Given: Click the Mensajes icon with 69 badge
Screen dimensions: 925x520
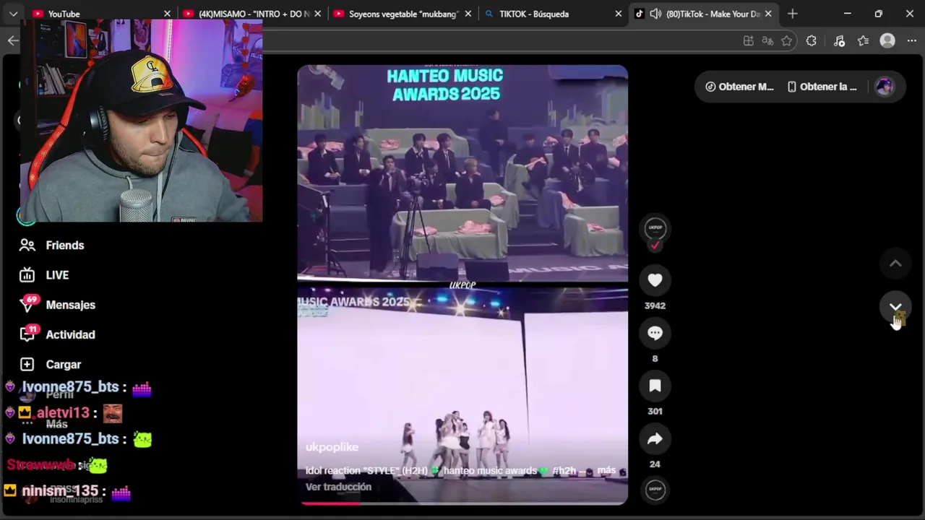Looking at the screenshot, I should coord(27,304).
